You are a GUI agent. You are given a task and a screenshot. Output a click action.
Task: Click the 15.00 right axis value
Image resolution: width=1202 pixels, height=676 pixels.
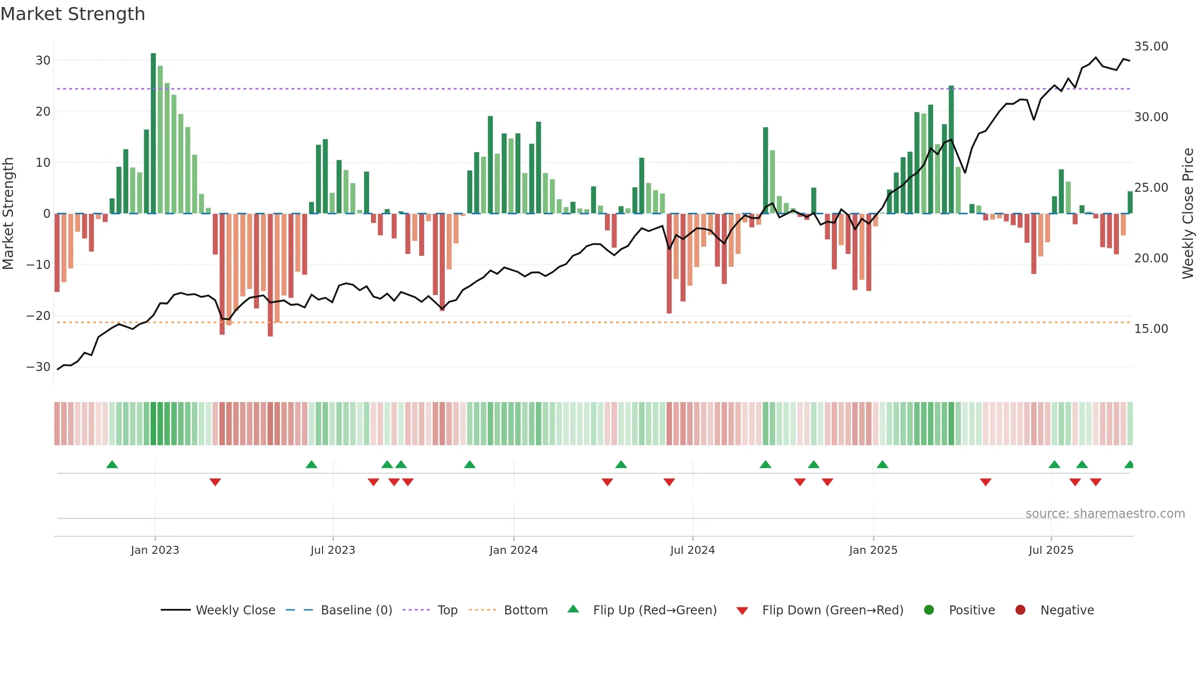[x=1151, y=329]
